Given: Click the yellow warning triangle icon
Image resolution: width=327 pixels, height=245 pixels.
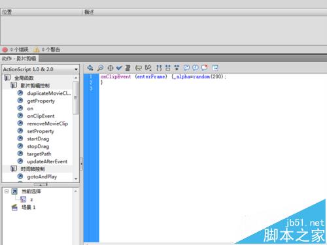Looking at the screenshot, I should click(x=36, y=50).
